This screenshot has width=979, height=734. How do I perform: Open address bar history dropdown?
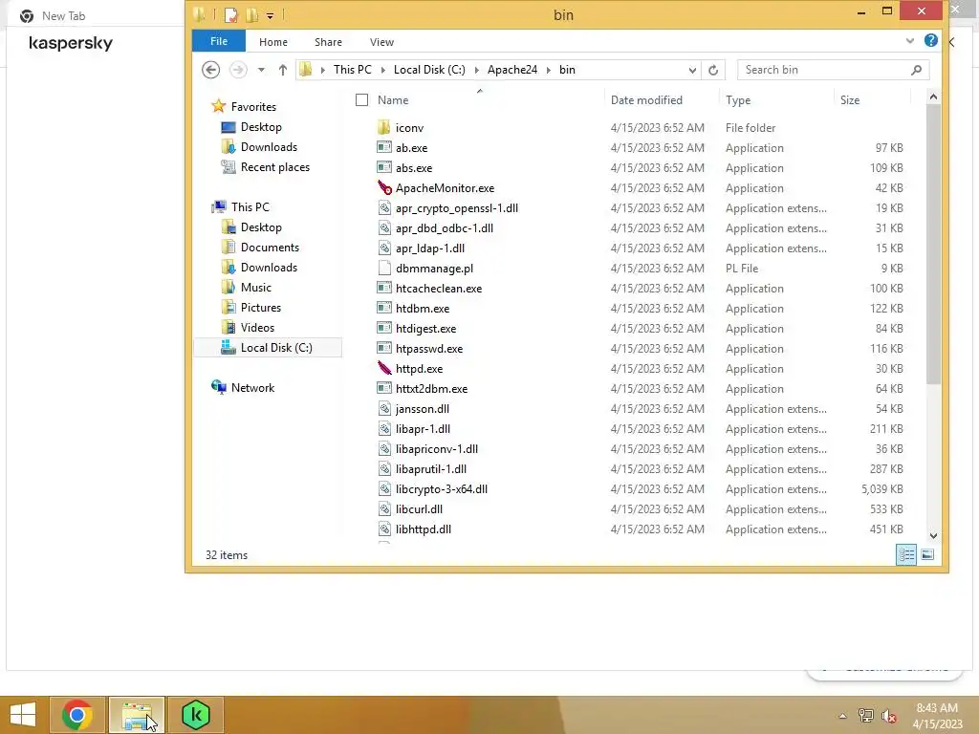(x=692, y=70)
